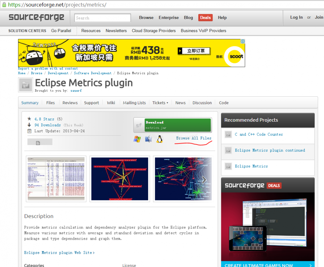Viewport: 324px width, 267px height.
Task: Open the Newsletters link
Action: point(116,30)
